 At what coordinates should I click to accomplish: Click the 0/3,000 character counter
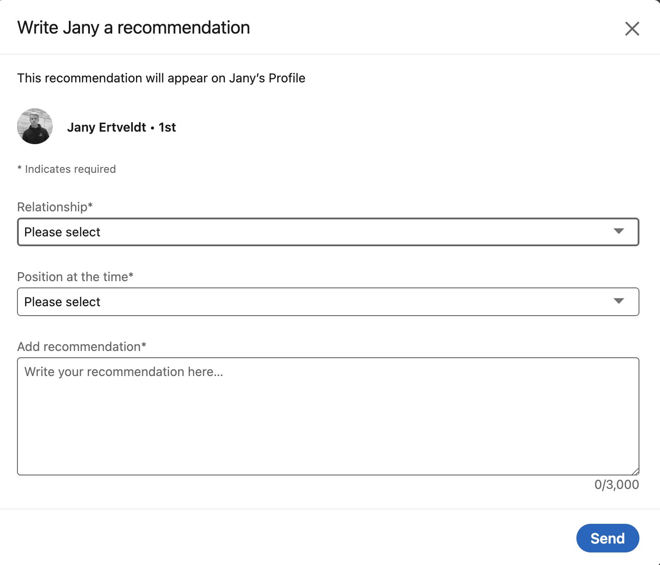617,484
